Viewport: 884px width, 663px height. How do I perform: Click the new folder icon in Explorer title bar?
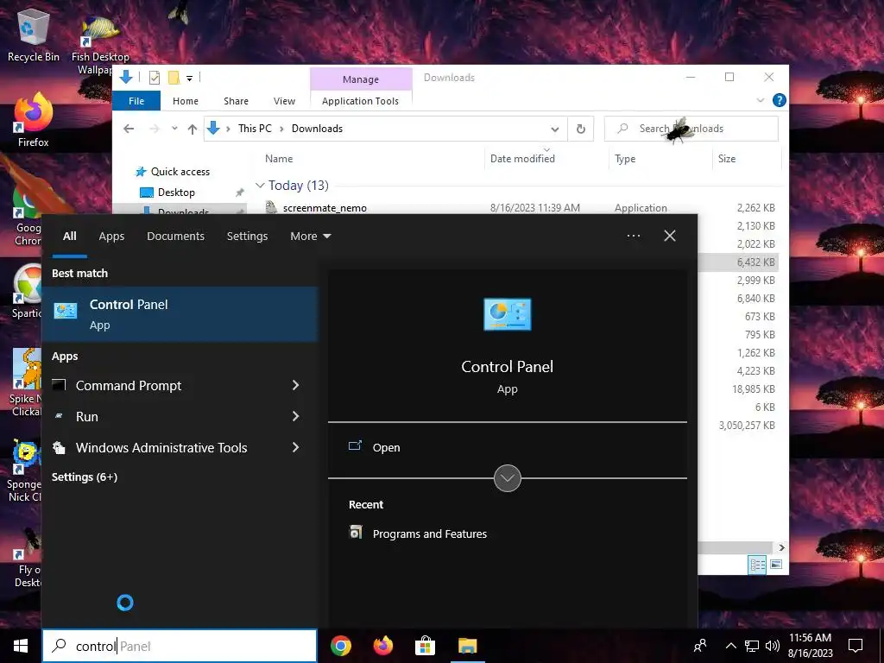174,77
